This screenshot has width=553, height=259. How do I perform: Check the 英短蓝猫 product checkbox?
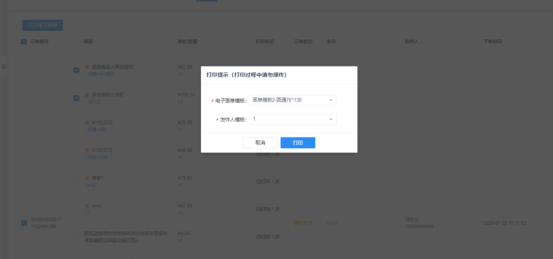click(77, 237)
